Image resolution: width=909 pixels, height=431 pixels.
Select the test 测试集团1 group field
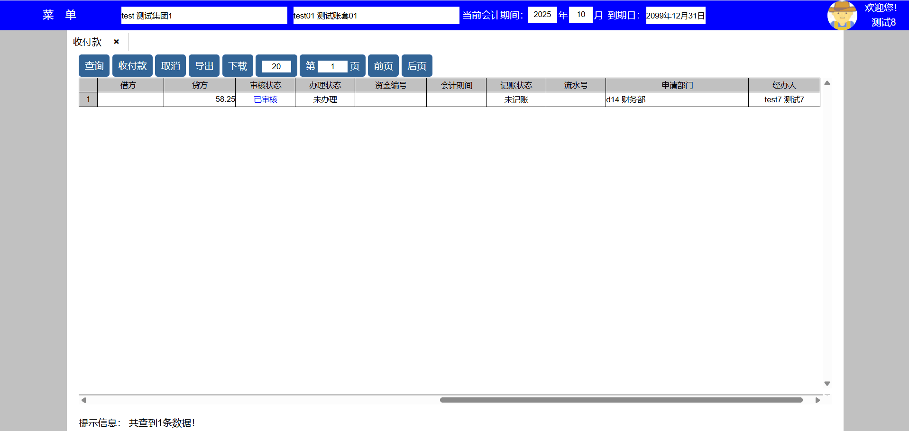pyautogui.click(x=204, y=15)
